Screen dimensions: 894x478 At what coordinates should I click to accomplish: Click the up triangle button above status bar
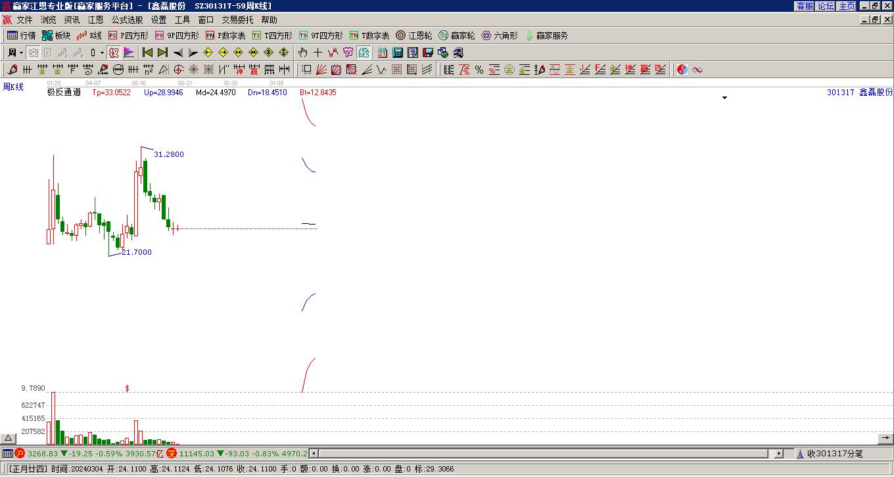[x=8, y=438]
